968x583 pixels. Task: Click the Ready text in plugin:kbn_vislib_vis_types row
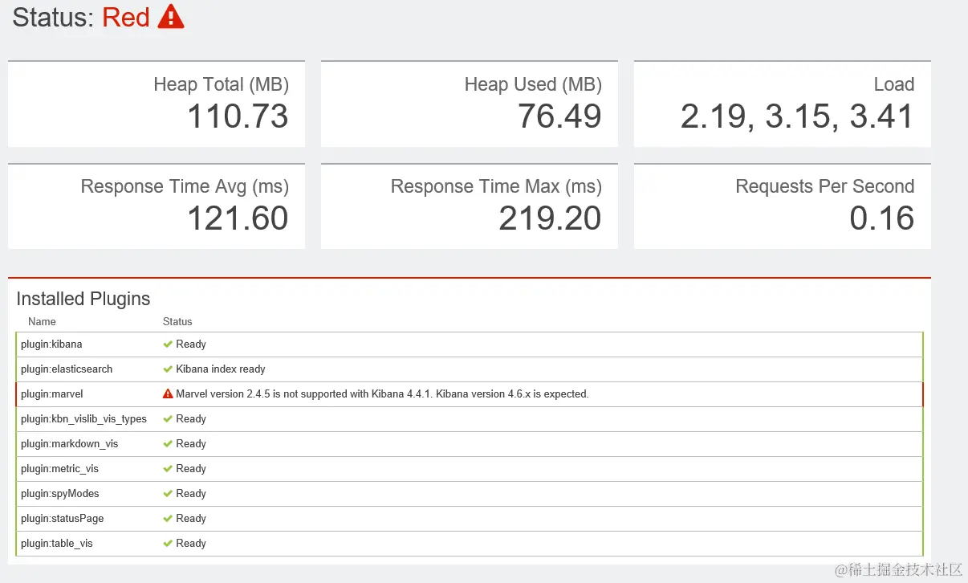point(191,419)
